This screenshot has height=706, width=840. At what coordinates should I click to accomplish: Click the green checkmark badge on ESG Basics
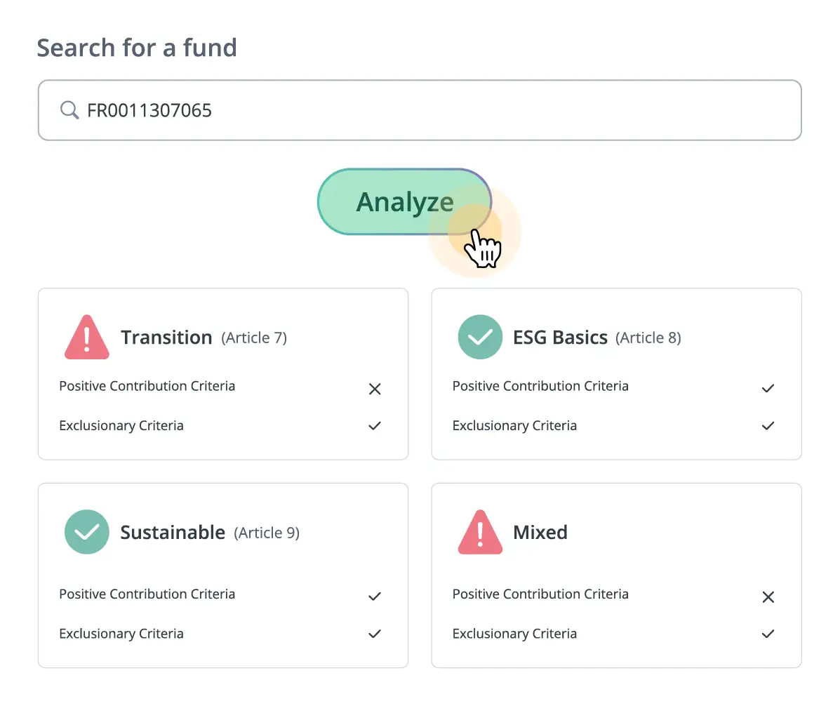(x=480, y=337)
